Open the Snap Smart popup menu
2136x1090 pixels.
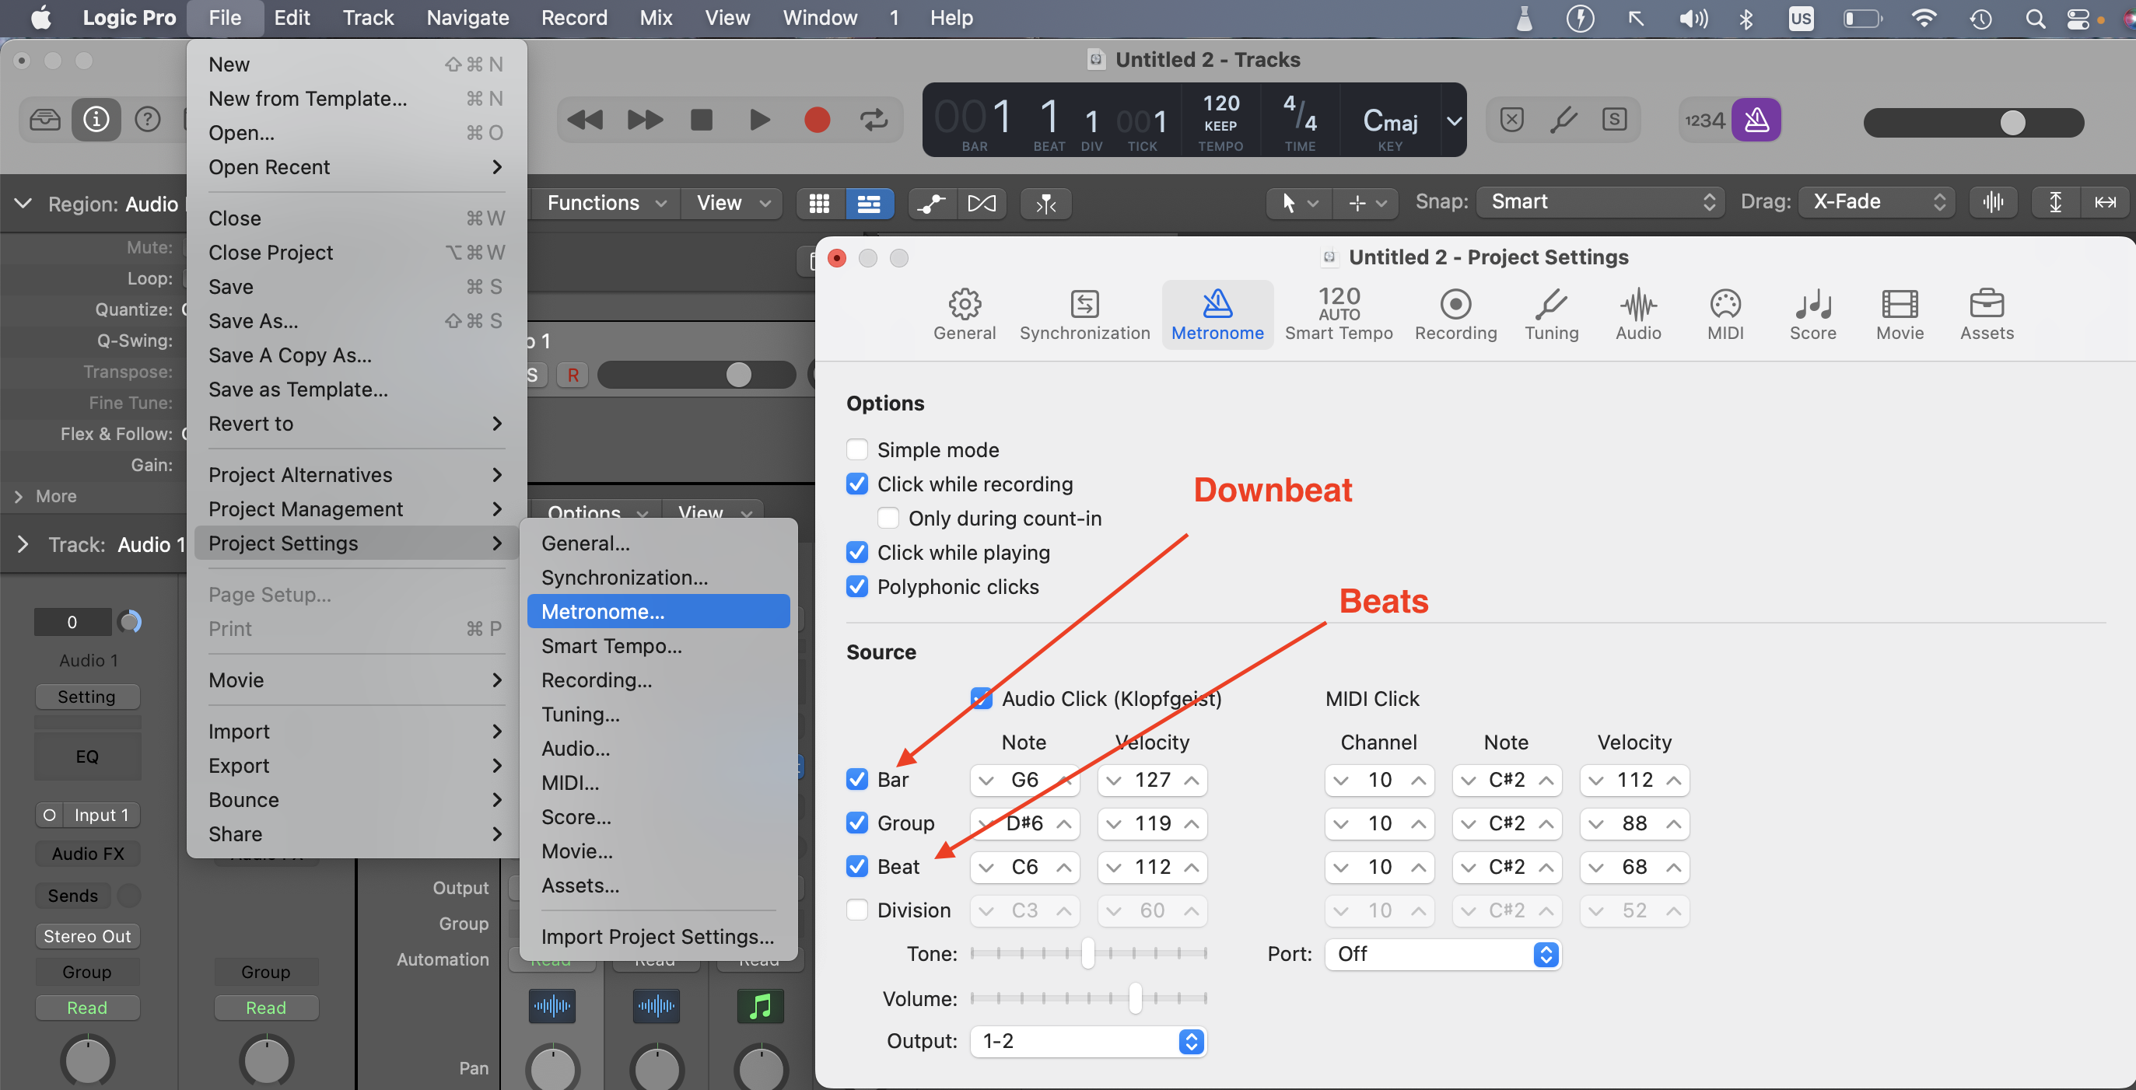pyautogui.click(x=1599, y=201)
